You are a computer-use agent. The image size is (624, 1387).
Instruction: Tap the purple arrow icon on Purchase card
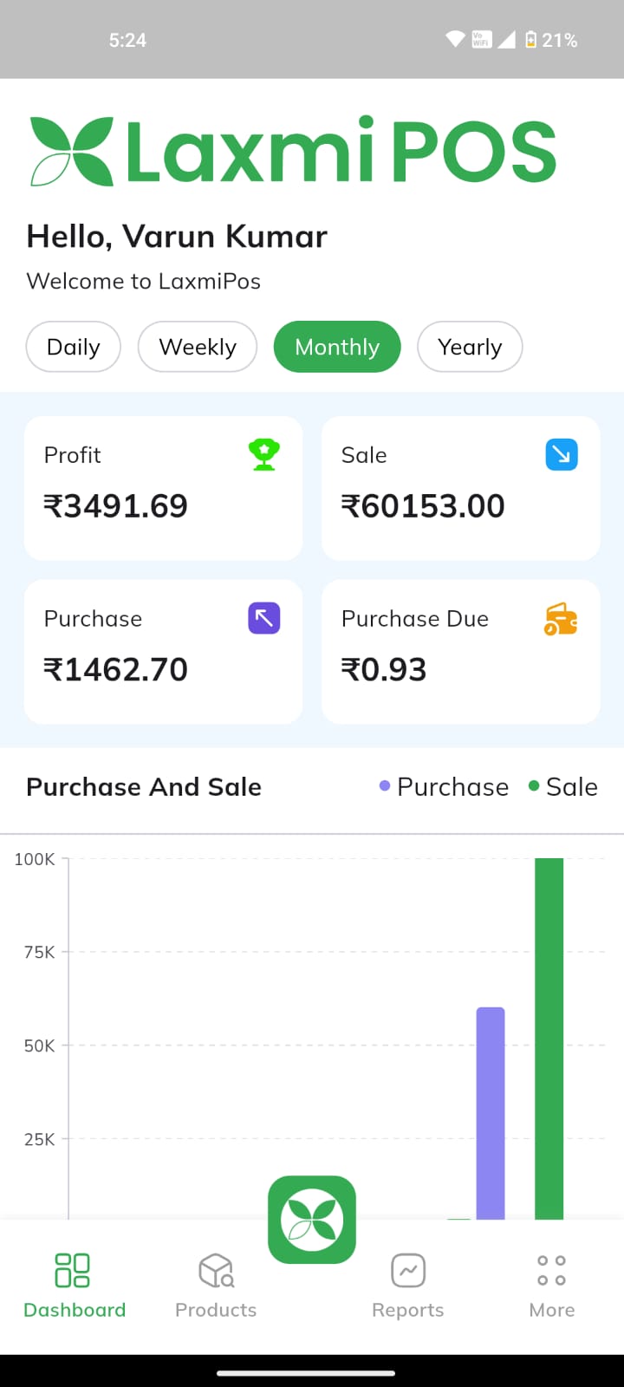(264, 618)
